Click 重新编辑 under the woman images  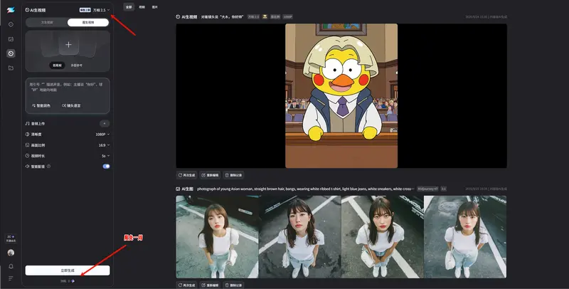click(210, 285)
